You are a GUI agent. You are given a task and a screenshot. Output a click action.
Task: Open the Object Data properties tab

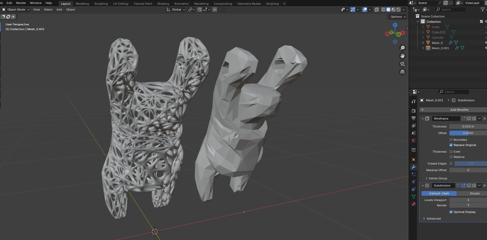(x=413, y=197)
